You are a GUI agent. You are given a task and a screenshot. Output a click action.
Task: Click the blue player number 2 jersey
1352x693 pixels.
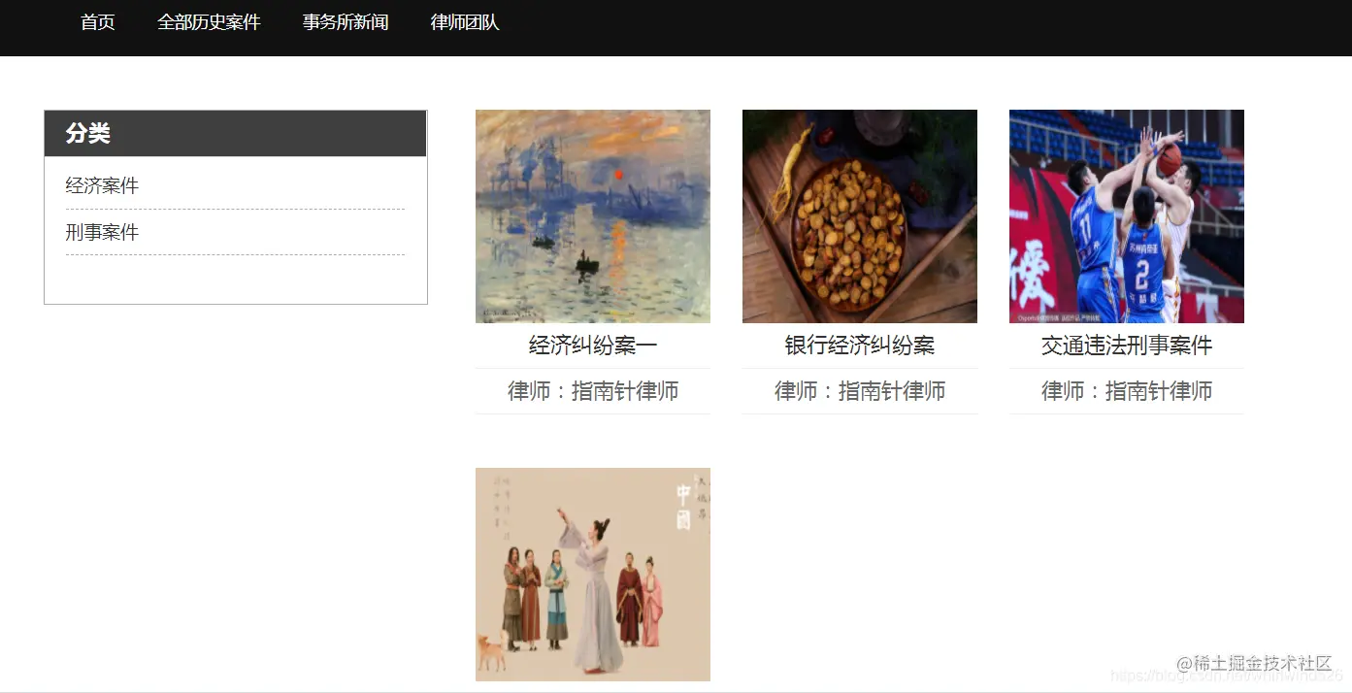pyautogui.click(x=1142, y=273)
